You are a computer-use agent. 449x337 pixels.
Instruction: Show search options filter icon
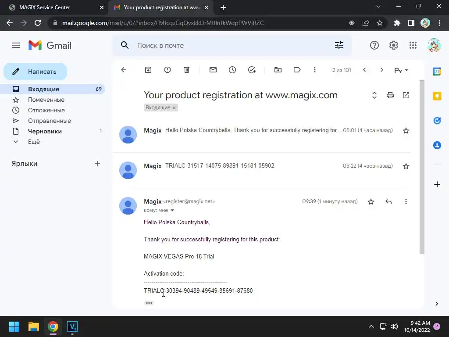[x=339, y=45]
